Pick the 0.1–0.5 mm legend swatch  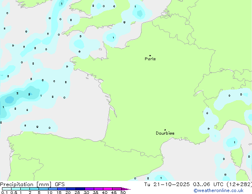click(x=7, y=189)
